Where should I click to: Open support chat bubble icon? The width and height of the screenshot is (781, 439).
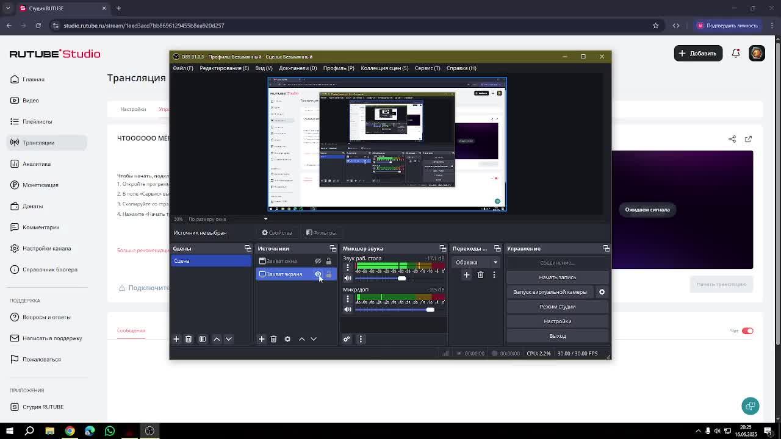[x=750, y=406]
